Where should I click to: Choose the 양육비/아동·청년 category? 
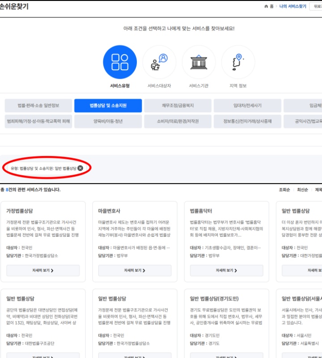pos(108,121)
